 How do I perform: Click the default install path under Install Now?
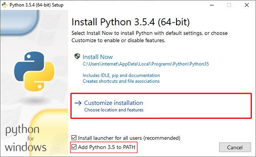click(x=146, y=64)
